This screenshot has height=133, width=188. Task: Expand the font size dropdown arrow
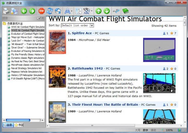[x=72, y=11]
